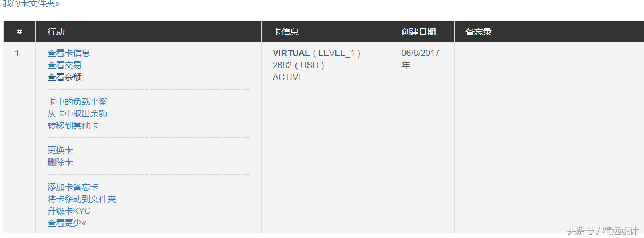Click the 升级卡KYC upgrade link

click(69, 211)
